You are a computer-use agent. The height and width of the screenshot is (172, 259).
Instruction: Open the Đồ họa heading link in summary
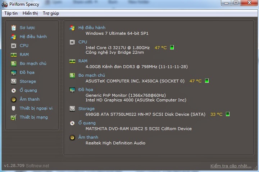tap(86, 90)
